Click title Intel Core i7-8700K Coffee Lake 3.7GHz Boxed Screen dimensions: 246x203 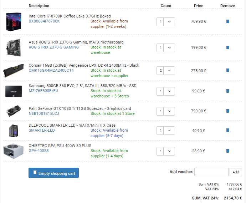coord(70,16)
